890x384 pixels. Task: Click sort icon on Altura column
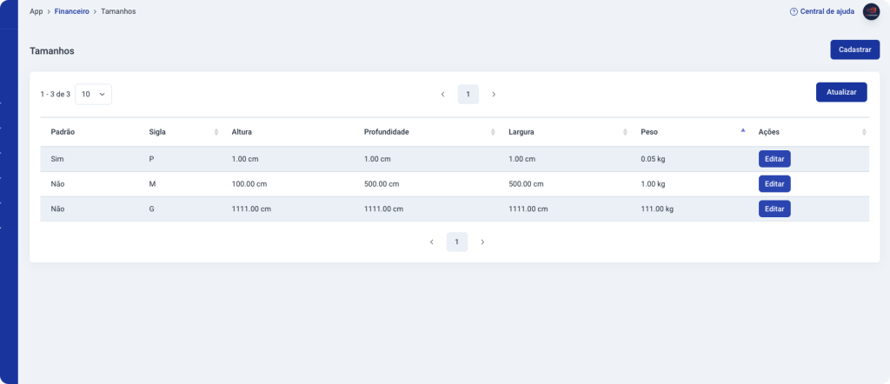349,132
